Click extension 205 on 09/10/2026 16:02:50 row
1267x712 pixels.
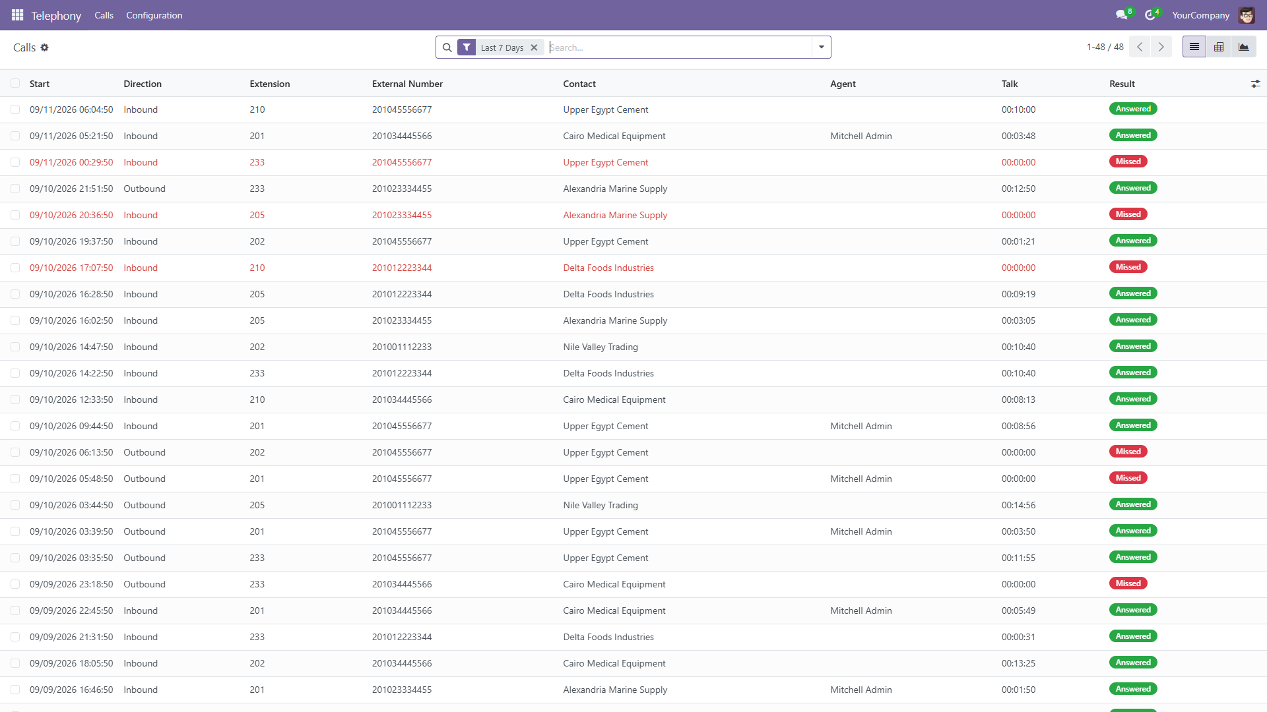(257, 320)
